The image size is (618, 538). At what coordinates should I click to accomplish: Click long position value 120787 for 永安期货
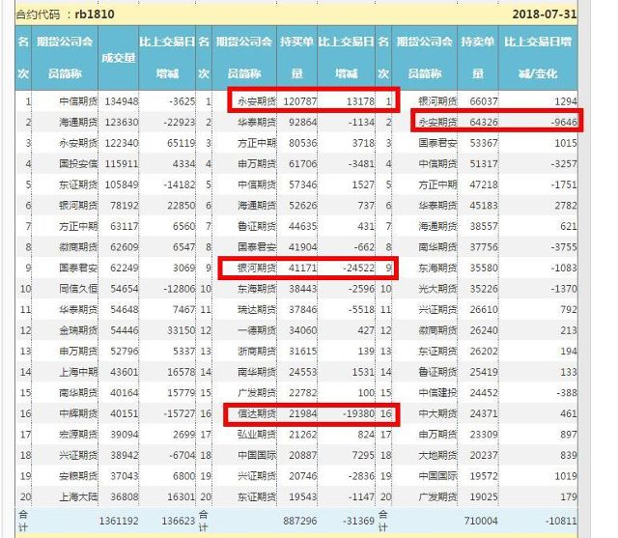point(300,101)
